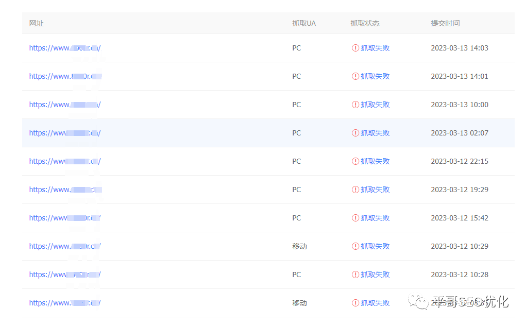
Task: Open the URL submitted at 2023-03-12 19:29
Action: click(x=65, y=190)
